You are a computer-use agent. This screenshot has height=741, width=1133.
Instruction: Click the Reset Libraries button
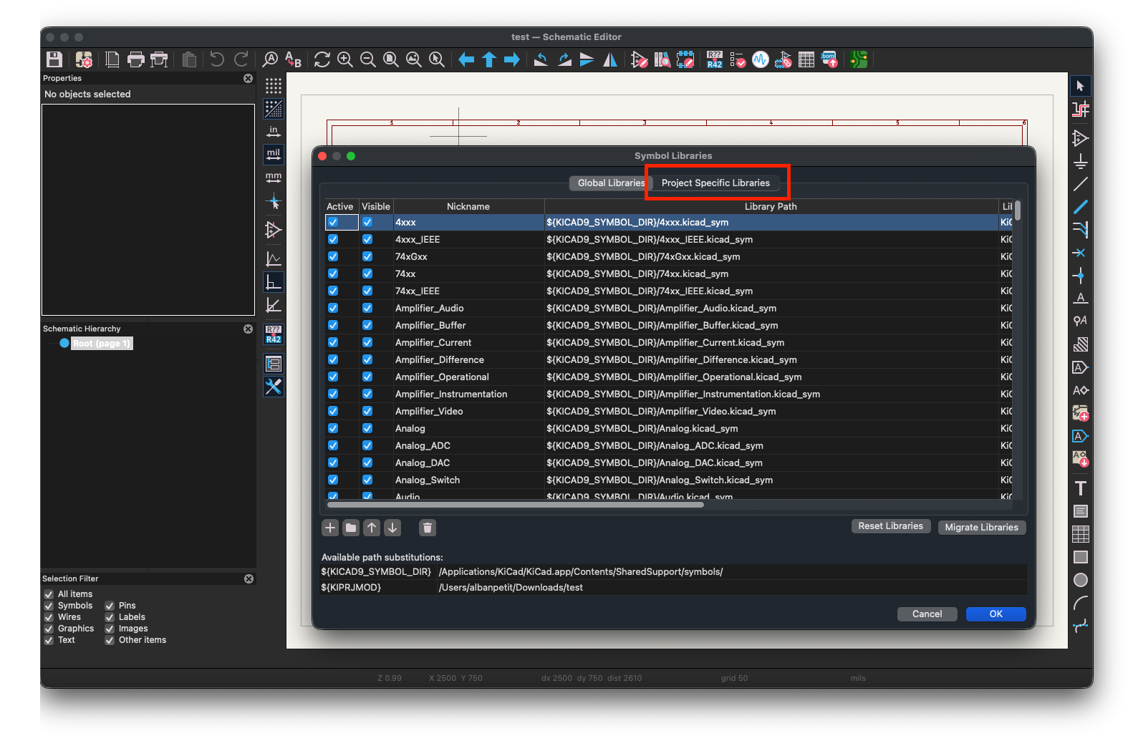[890, 526]
